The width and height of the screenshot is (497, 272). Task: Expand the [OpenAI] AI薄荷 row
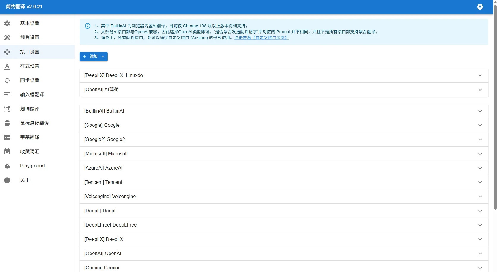click(x=284, y=90)
